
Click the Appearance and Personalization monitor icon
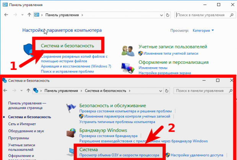tap(128, 68)
